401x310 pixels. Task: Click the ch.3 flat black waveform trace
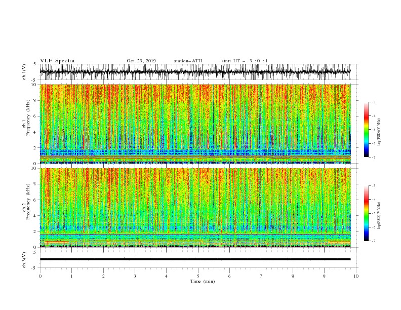tap(195, 259)
